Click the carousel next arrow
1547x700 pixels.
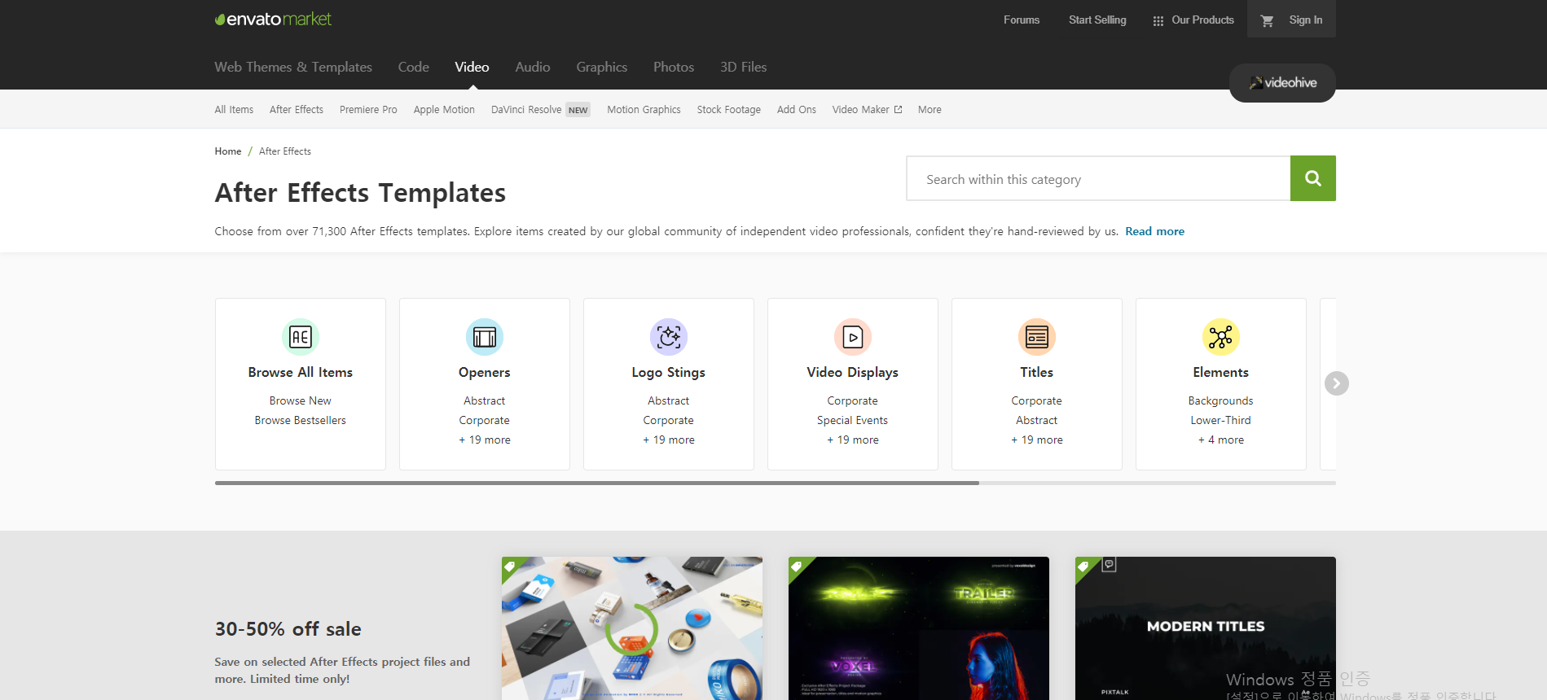(x=1336, y=383)
